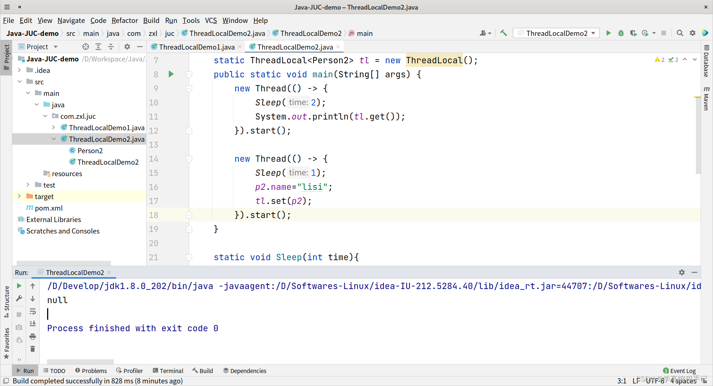Click the wrench icon in Run panel

coord(19,298)
